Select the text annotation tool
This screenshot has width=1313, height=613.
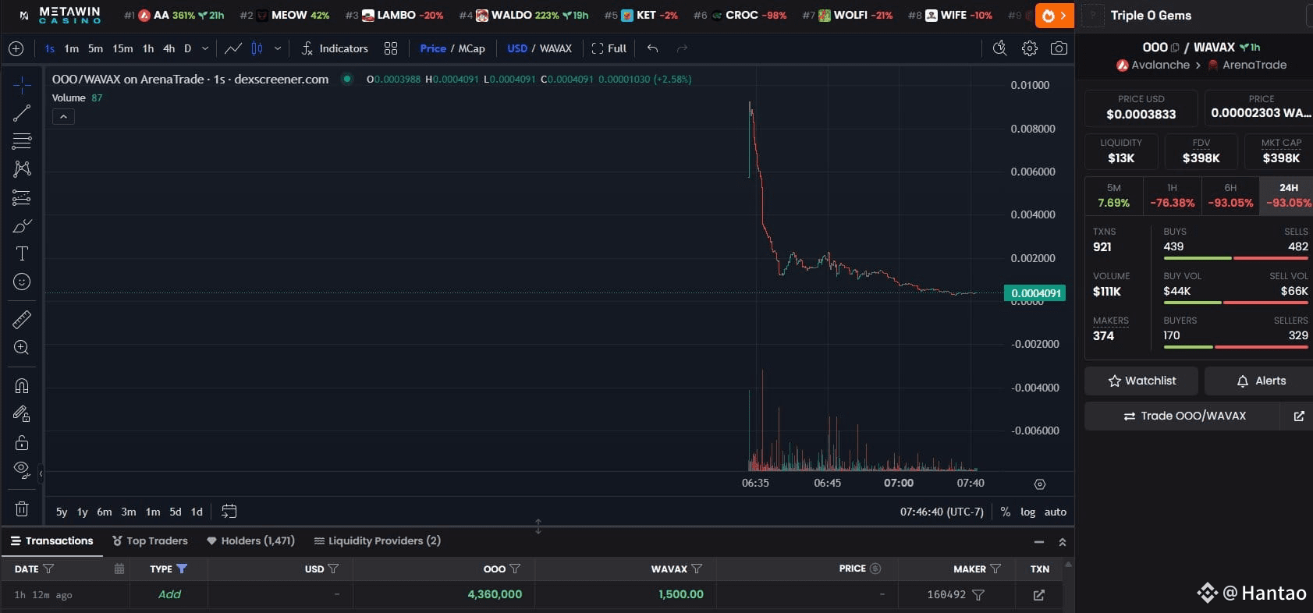(x=22, y=253)
